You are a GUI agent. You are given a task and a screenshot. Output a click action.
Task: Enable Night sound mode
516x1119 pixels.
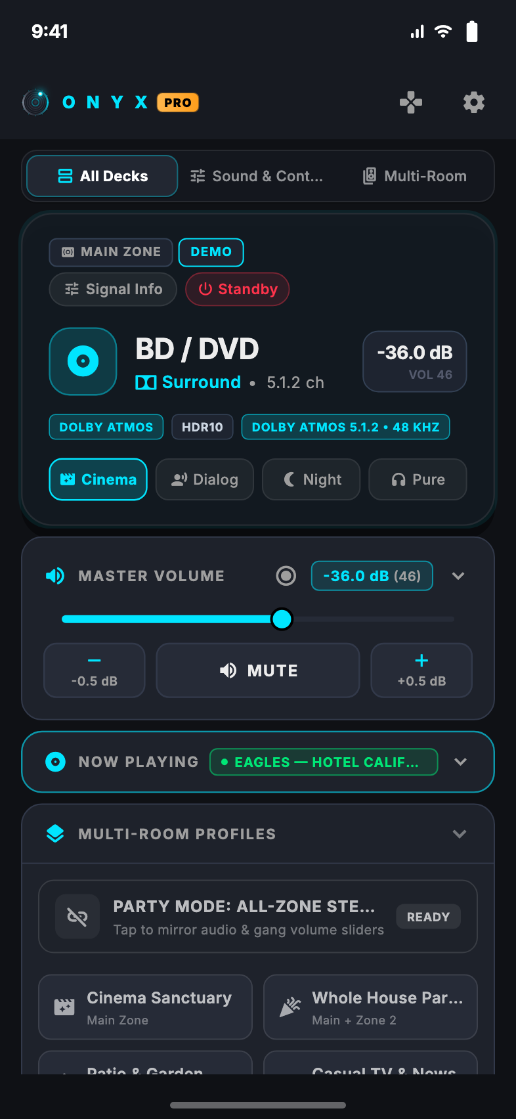click(311, 479)
